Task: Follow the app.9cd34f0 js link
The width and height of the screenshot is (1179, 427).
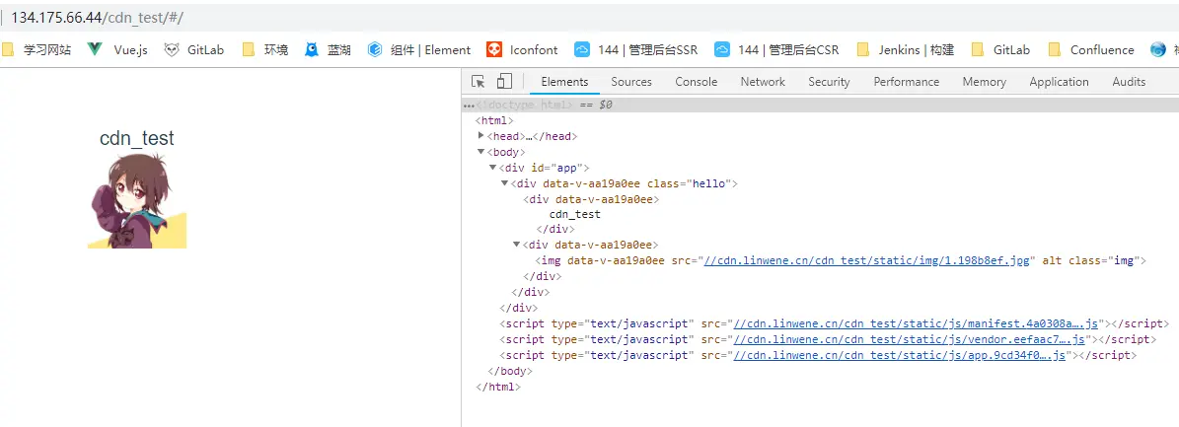Action: click(899, 356)
